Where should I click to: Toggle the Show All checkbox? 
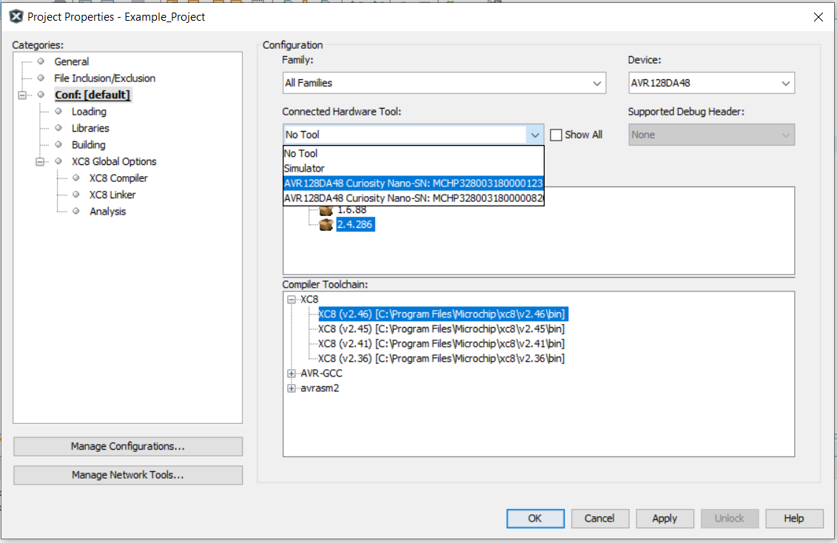556,135
